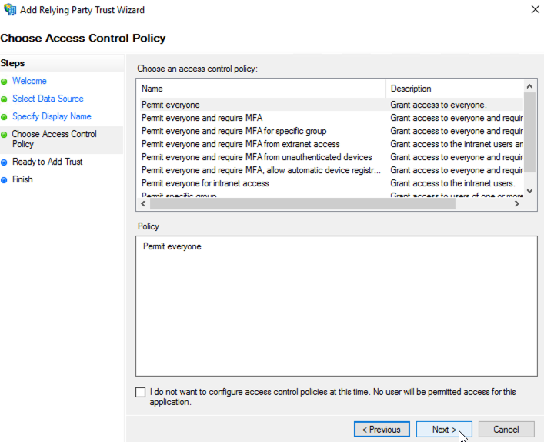Select Permit everyone policy
The width and height of the screenshot is (544, 442).
point(171,105)
